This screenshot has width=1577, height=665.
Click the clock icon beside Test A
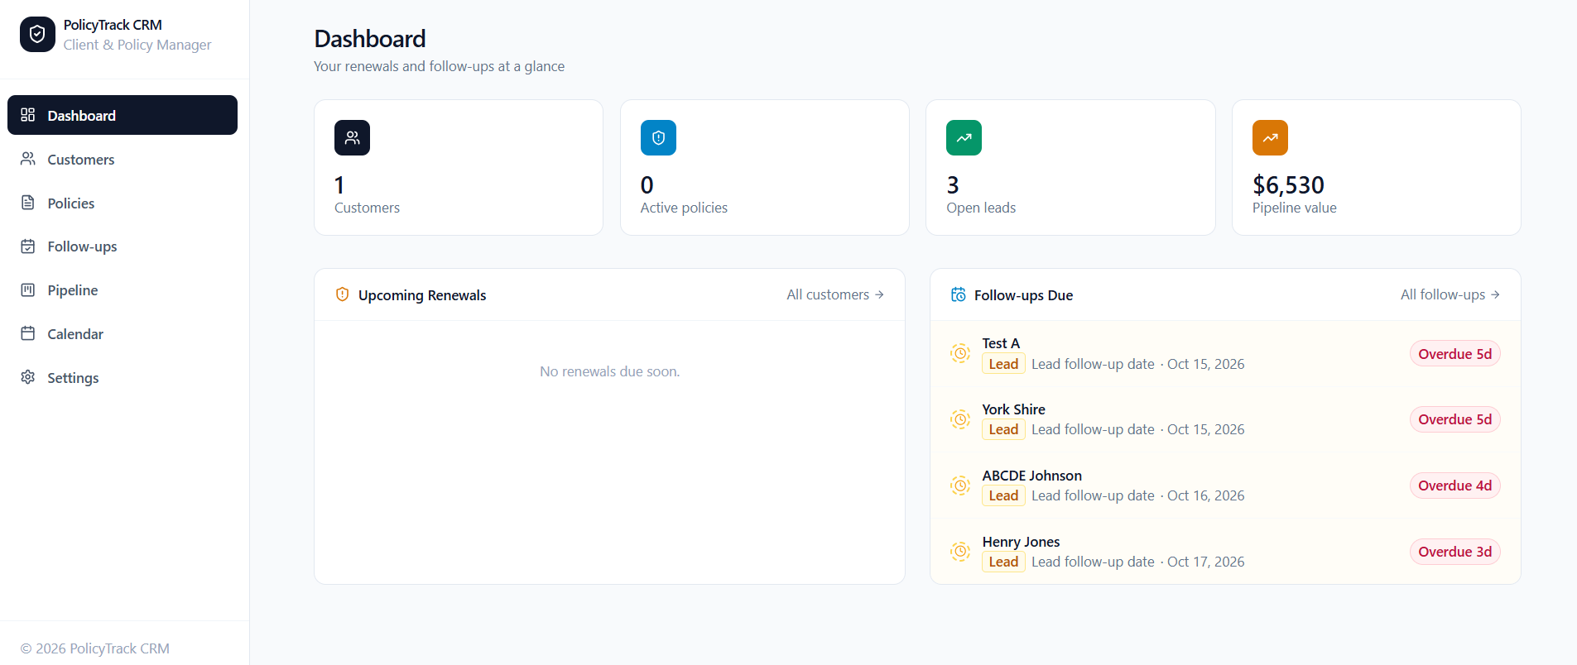[x=960, y=353]
